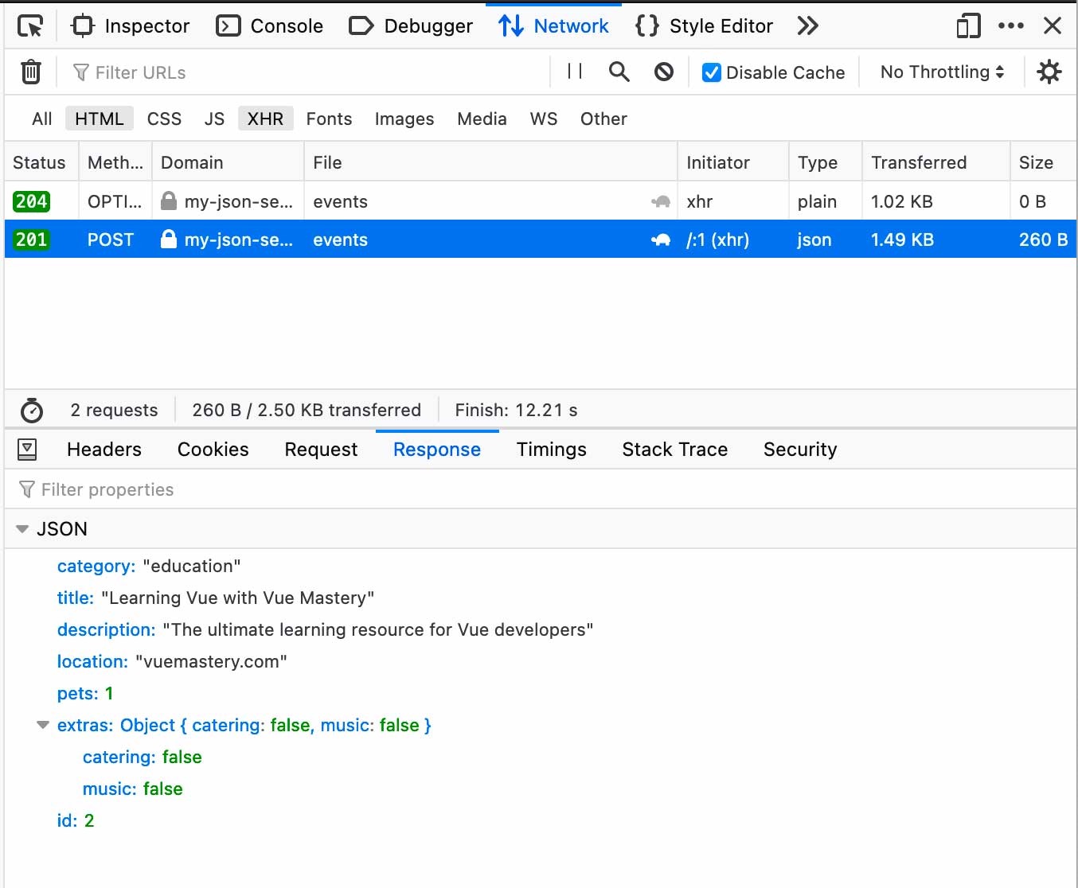Switch to the Style Editor tab
1078x888 pixels.
pyautogui.click(x=704, y=26)
